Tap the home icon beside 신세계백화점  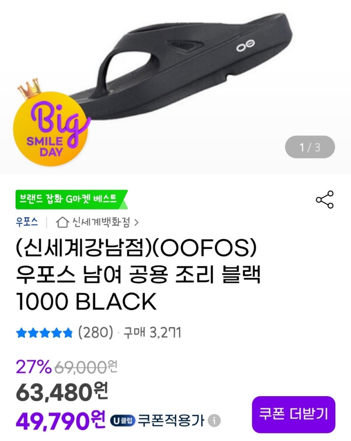62,222
